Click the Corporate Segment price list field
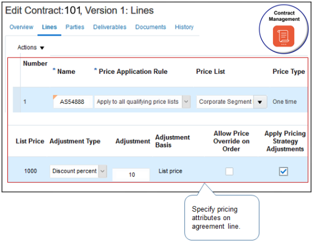This screenshot has width=313, height=241. (225, 102)
